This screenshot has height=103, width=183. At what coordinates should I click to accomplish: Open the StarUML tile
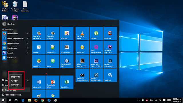[x=67, y=33]
